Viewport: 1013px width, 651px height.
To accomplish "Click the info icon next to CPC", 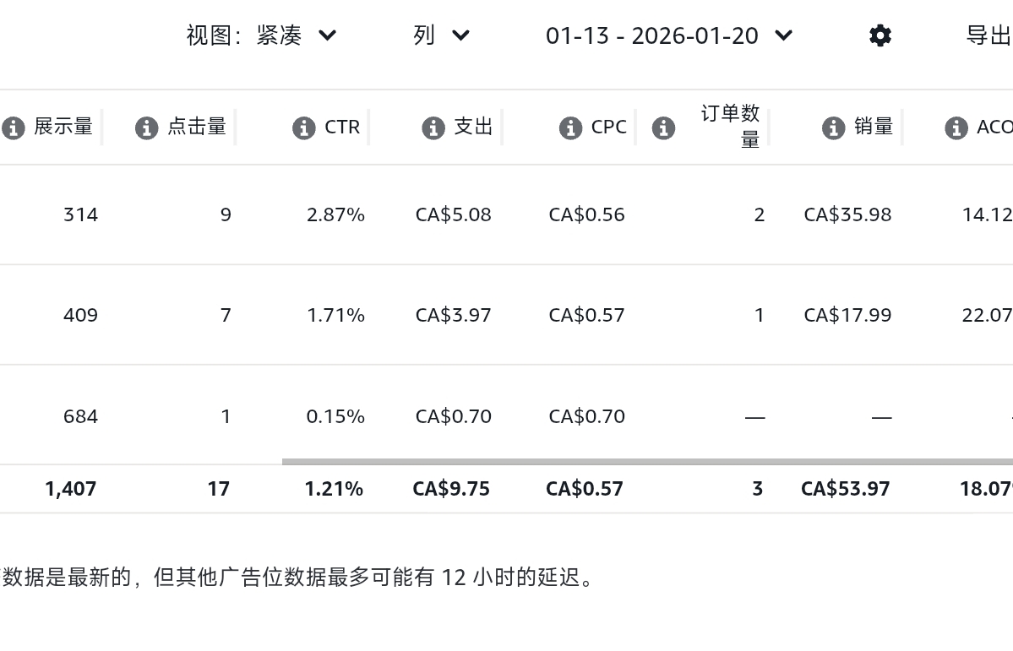I will (x=570, y=127).
